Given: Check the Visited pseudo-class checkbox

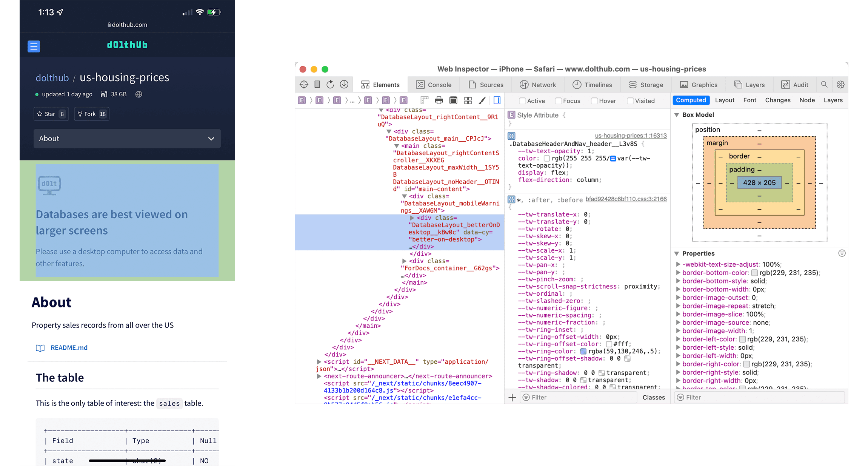Looking at the screenshot, I should (x=630, y=101).
